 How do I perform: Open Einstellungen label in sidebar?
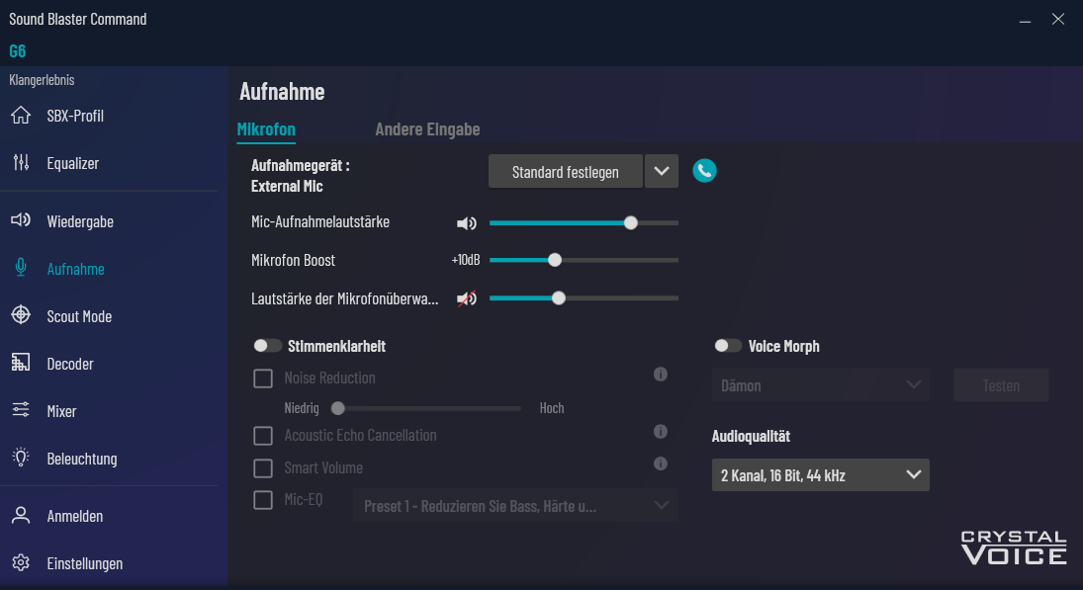[x=85, y=563]
